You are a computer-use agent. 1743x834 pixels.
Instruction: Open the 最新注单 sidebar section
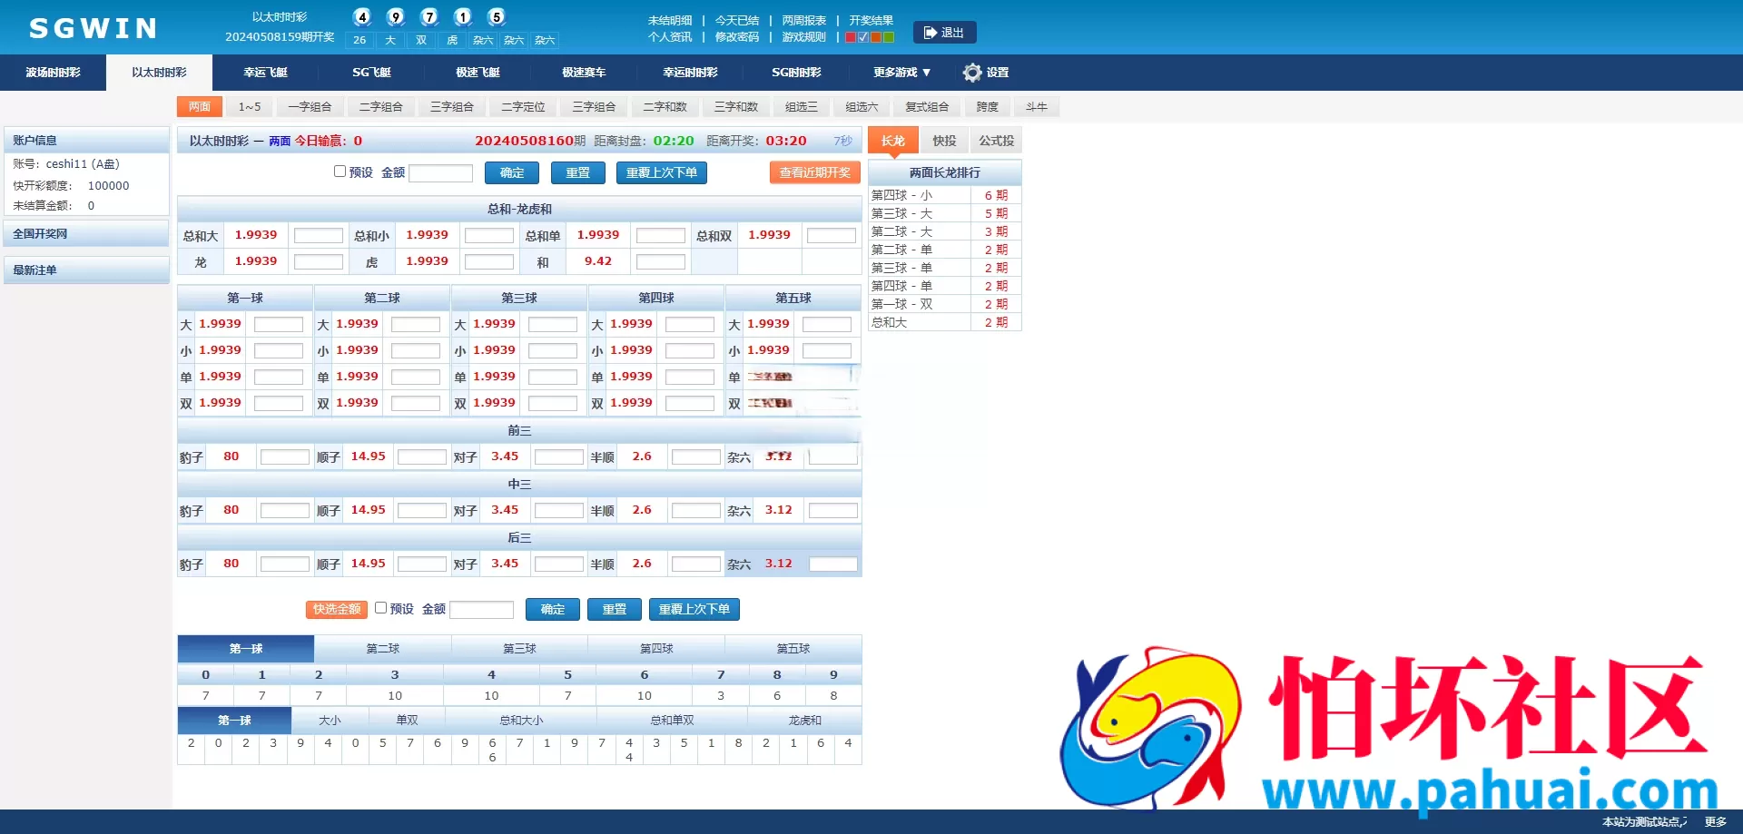point(86,270)
